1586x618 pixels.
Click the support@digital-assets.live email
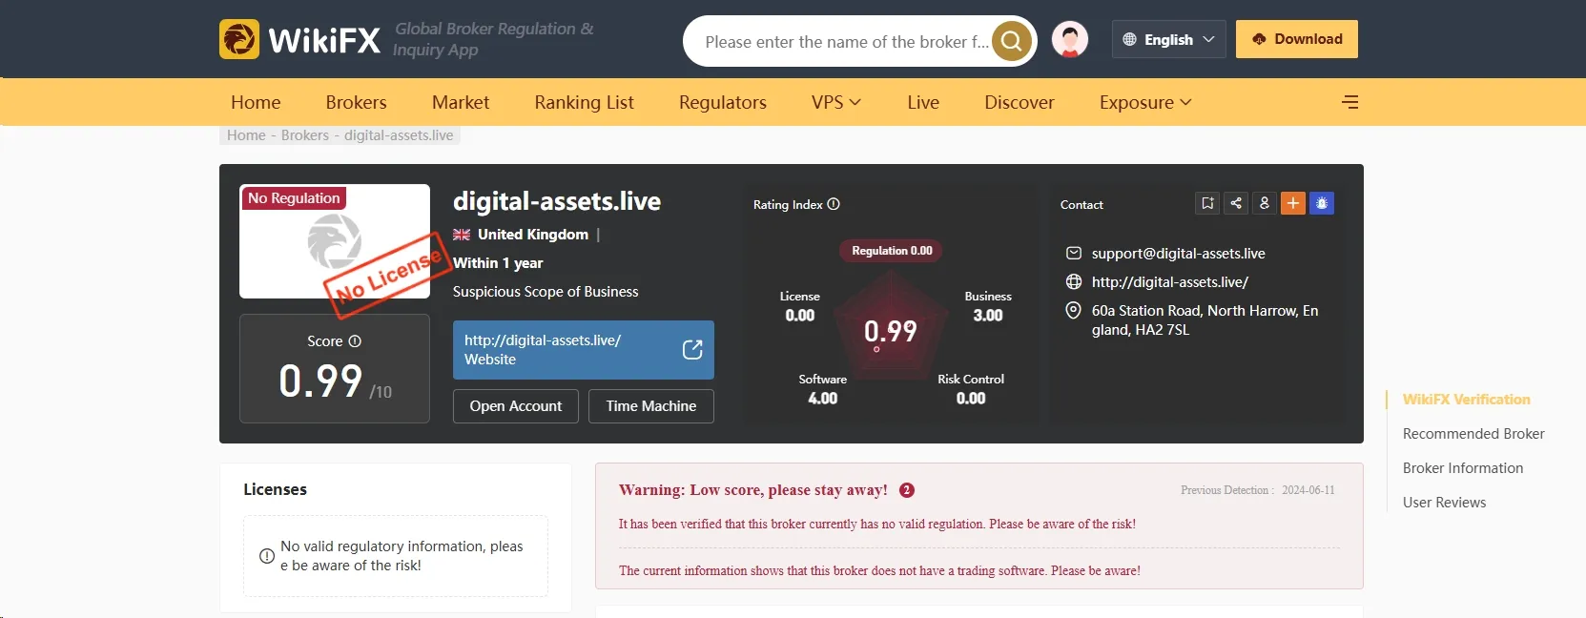click(1179, 254)
